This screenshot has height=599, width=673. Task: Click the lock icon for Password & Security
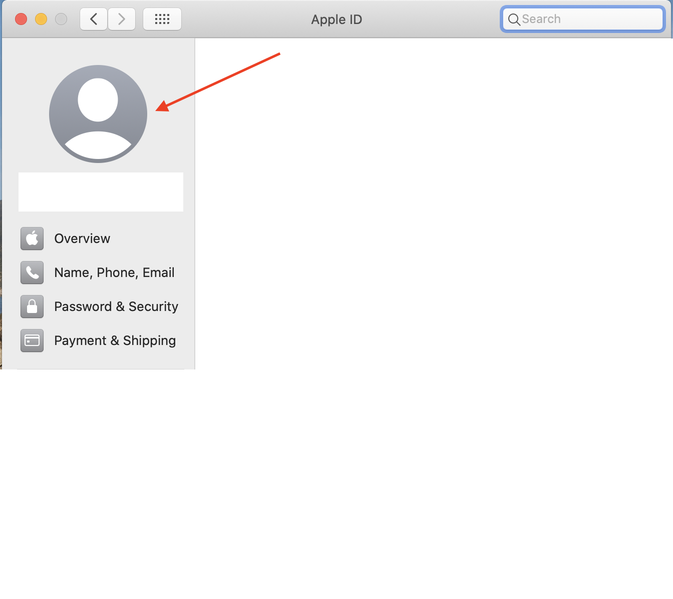pos(32,306)
